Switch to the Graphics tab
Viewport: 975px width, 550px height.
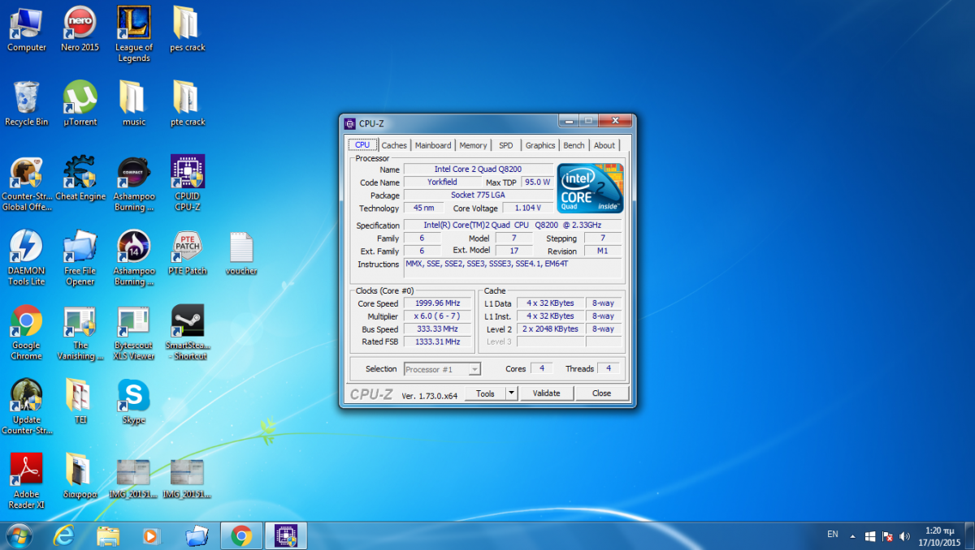coord(540,145)
